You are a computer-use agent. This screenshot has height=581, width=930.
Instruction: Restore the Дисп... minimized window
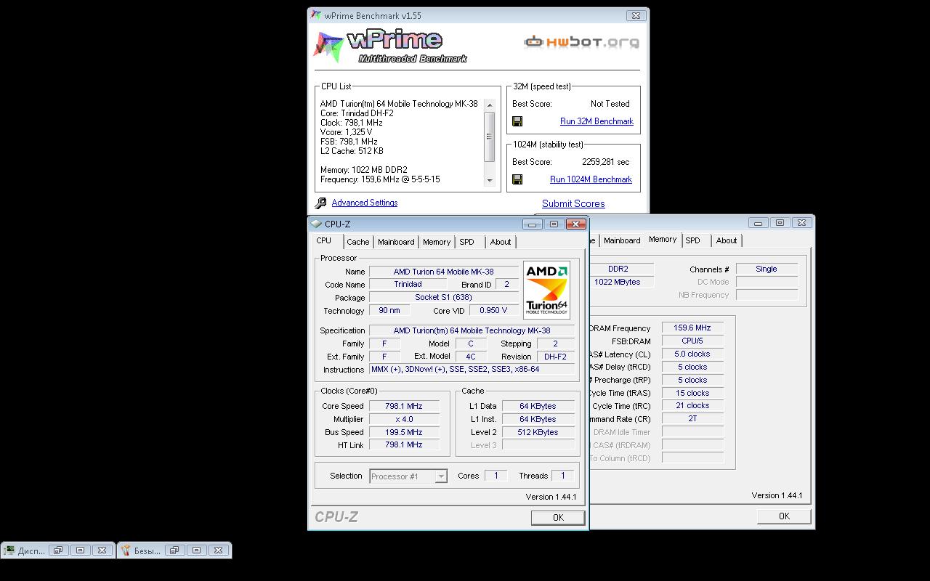pyautogui.click(x=59, y=550)
